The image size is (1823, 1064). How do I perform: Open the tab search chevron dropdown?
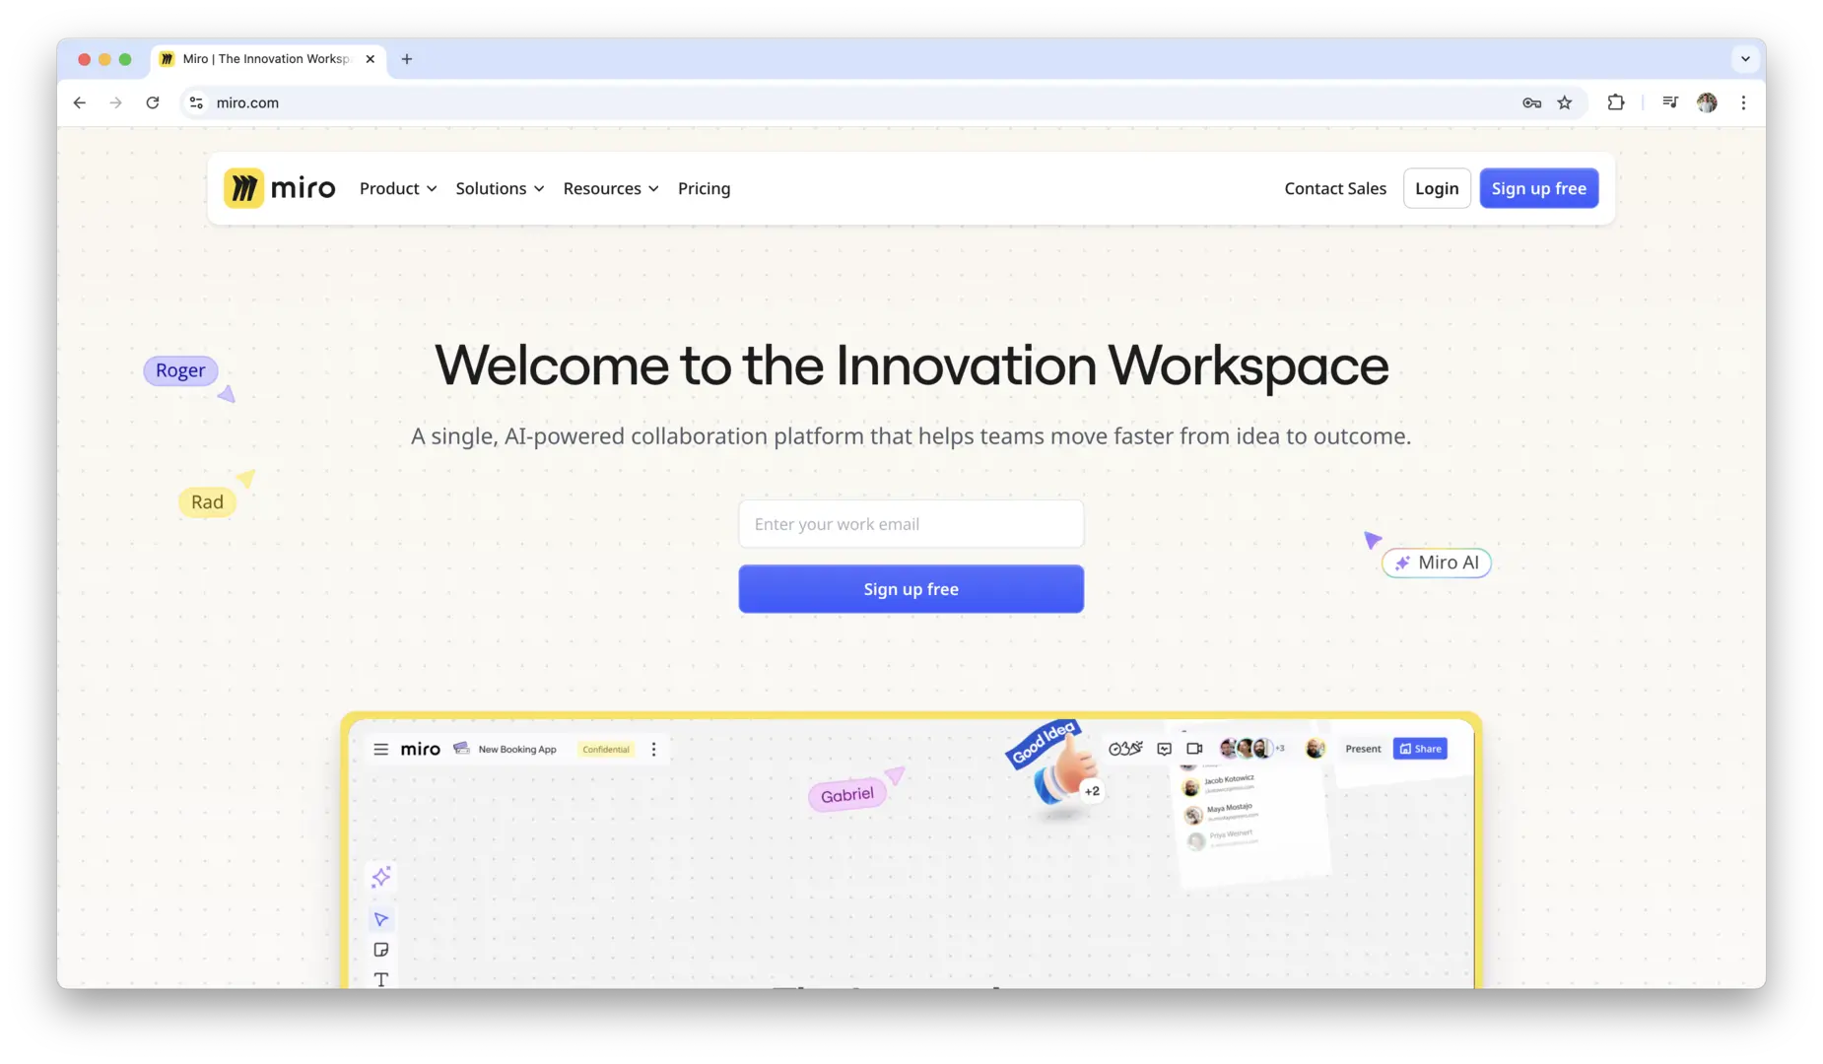[x=1745, y=59]
